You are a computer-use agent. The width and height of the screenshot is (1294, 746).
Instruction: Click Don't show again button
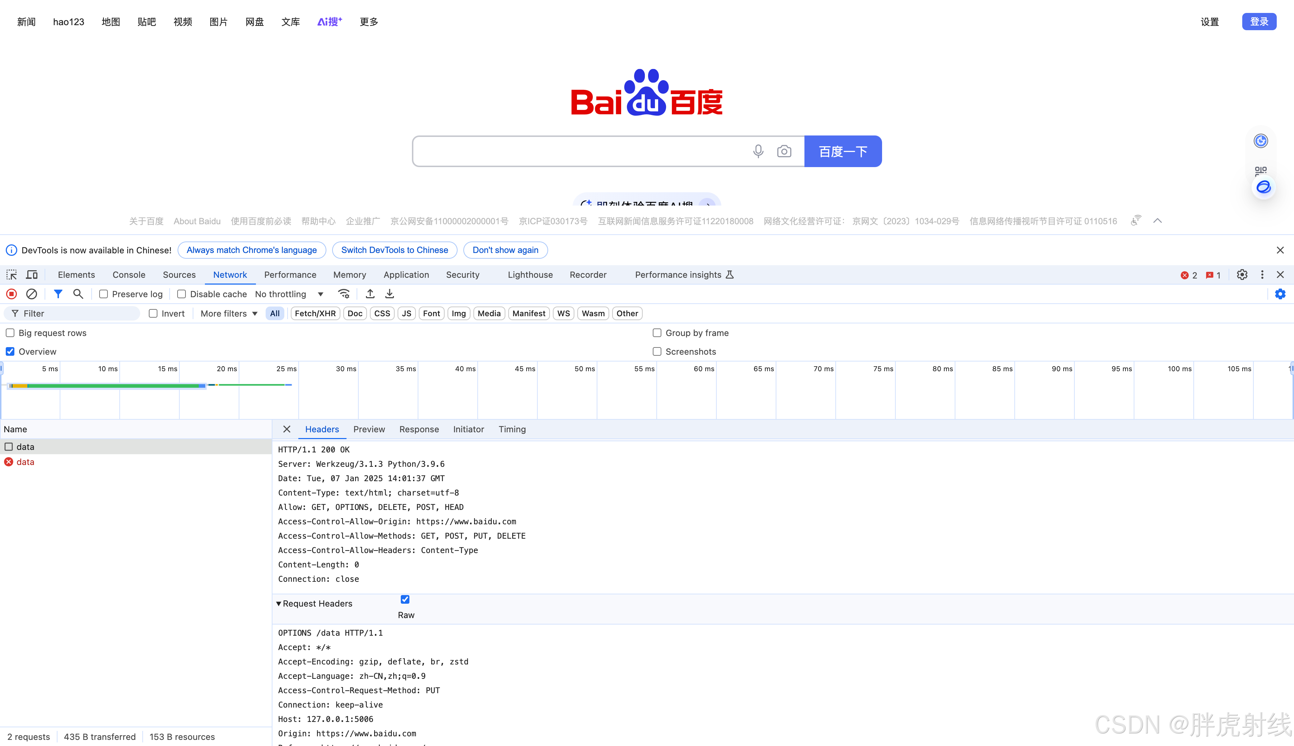pyautogui.click(x=505, y=250)
